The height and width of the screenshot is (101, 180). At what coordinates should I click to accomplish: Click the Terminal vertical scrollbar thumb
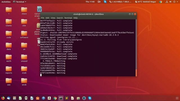coord(136,73)
